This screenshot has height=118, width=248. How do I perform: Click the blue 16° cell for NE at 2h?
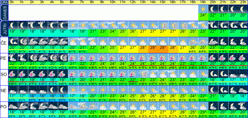(x=33, y=96)
